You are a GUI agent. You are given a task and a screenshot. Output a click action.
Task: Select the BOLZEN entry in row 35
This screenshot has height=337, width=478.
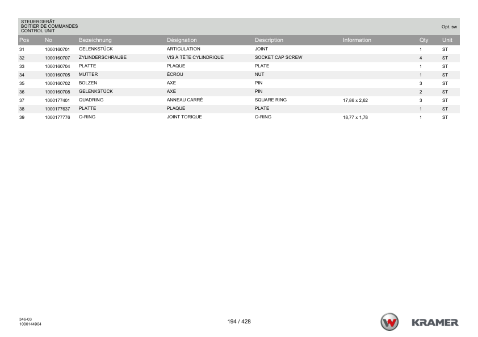click(x=88, y=83)
